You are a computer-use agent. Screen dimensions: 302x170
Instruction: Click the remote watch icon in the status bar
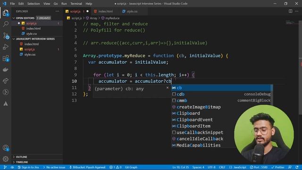click(12, 167)
